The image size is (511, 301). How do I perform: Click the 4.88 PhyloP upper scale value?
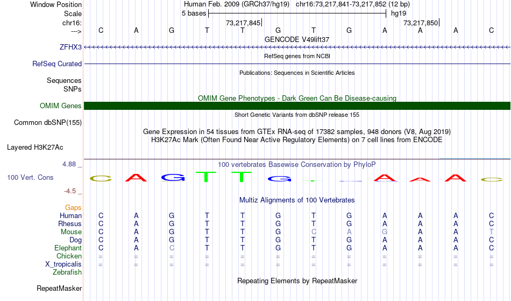69,164
